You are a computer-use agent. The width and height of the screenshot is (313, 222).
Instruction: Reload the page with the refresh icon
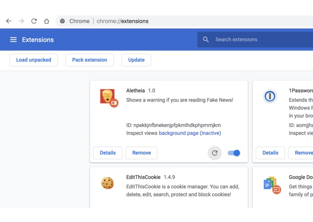pyautogui.click(x=34, y=21)
